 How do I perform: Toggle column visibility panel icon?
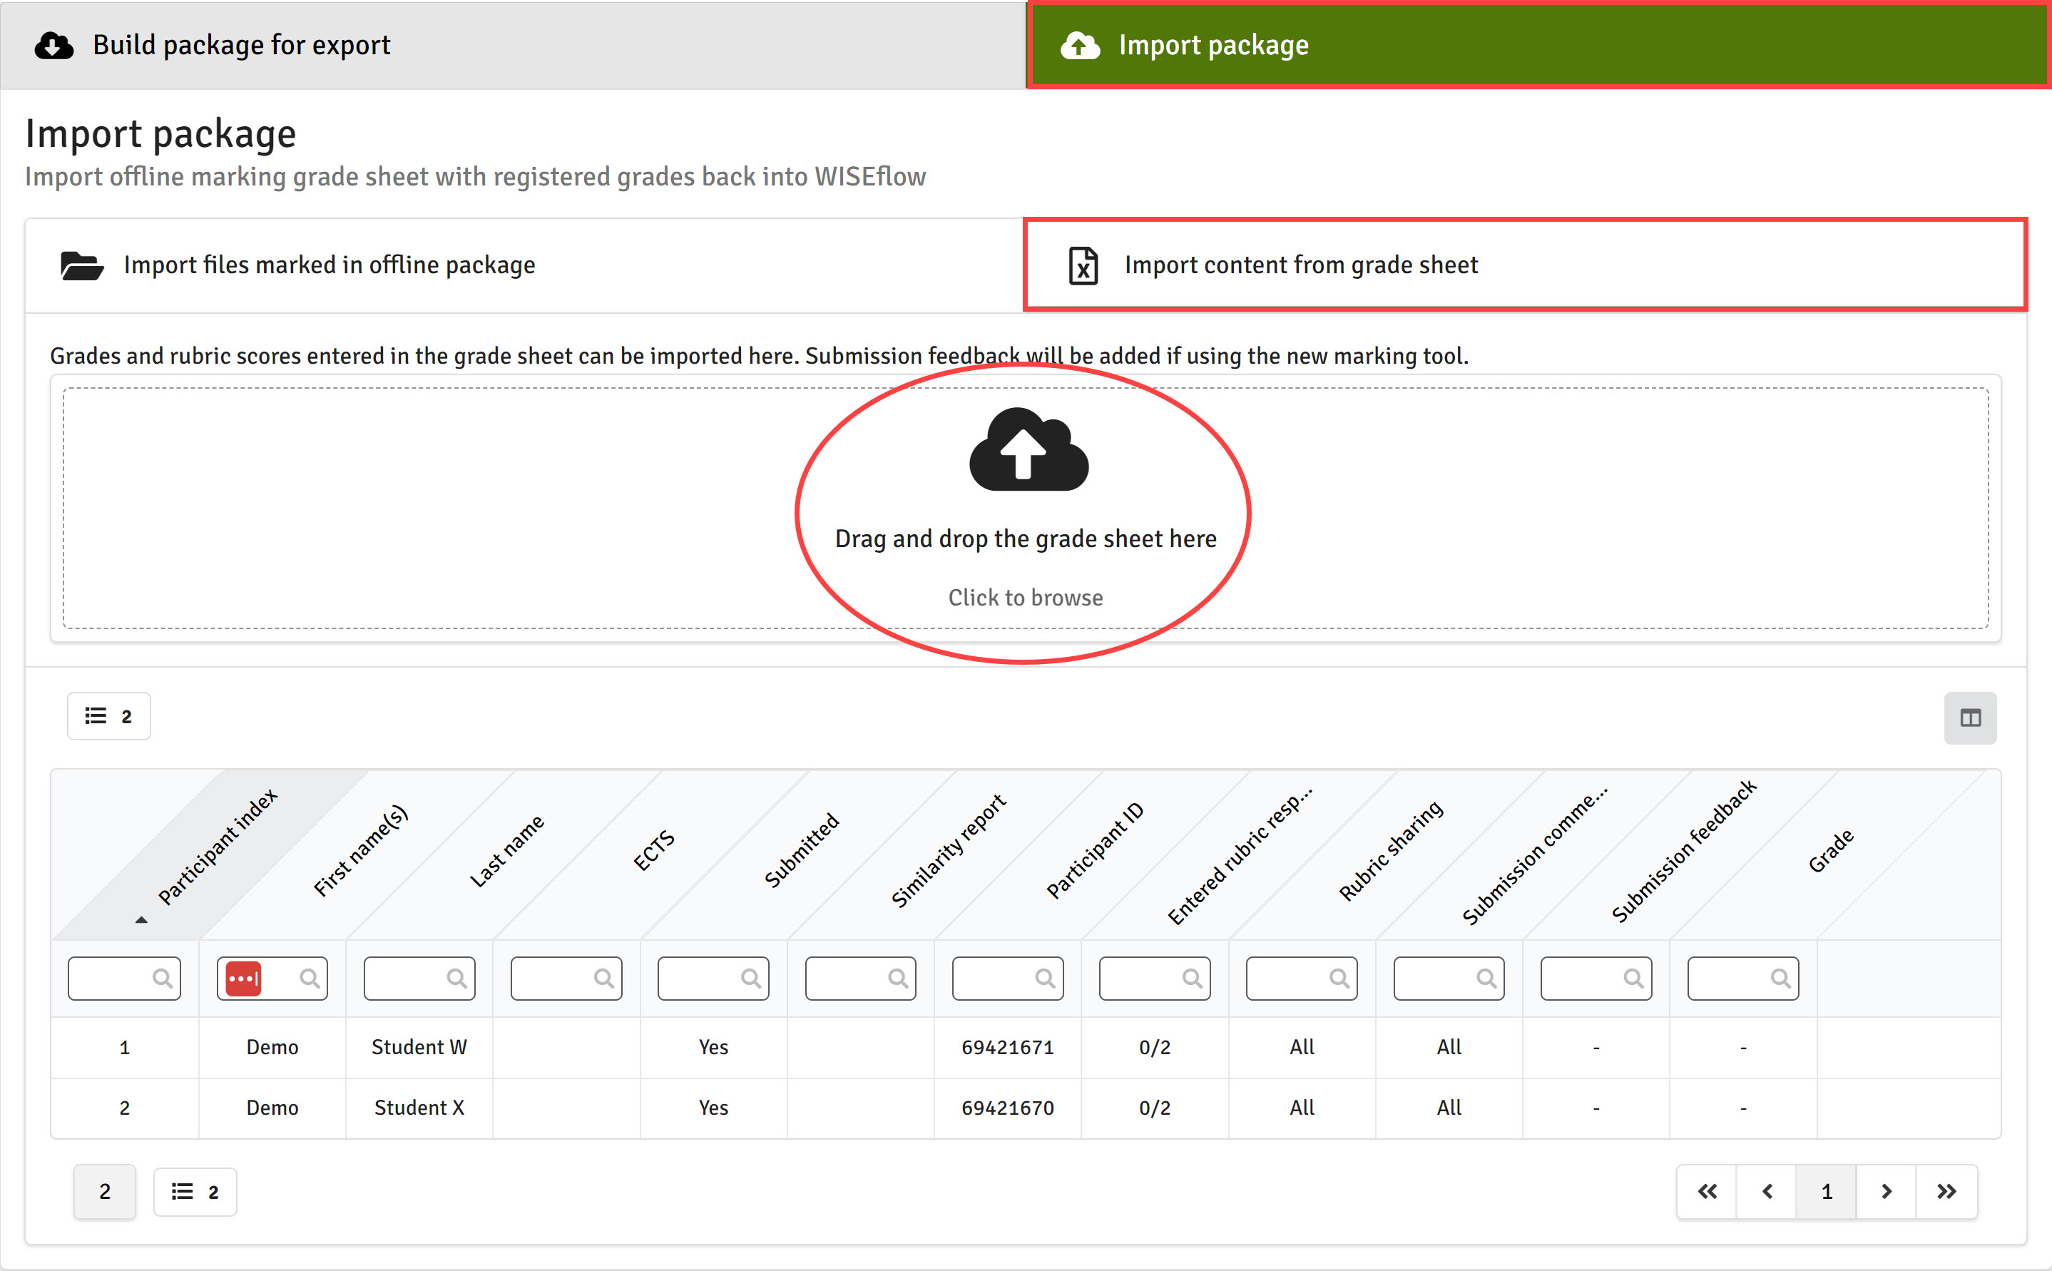[1969, 717]
